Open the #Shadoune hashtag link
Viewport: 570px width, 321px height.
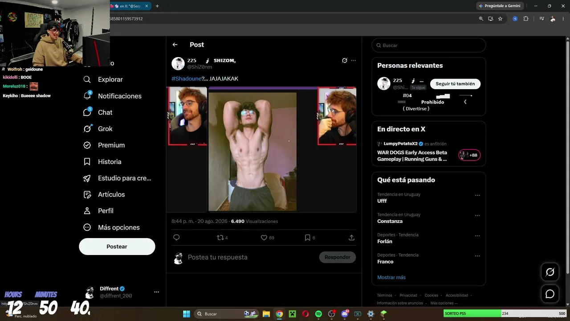[x=187, y=79]
